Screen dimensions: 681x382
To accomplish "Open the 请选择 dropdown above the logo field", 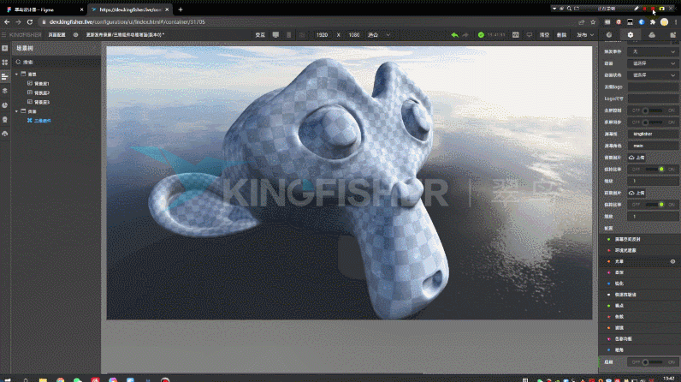I will point(654,75).
